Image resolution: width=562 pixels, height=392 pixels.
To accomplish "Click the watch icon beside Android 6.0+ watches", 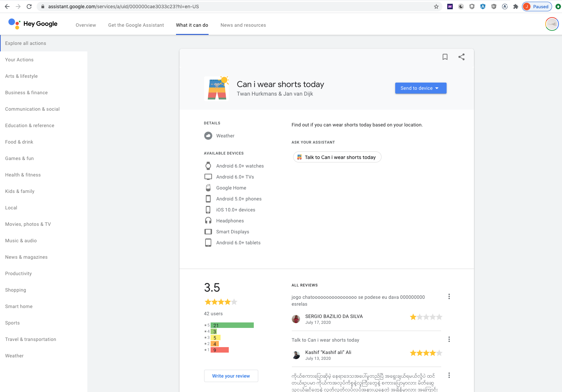I will click(208, 166).
